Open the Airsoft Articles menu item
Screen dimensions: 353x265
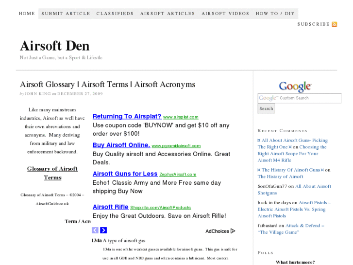tap(168, 14)
